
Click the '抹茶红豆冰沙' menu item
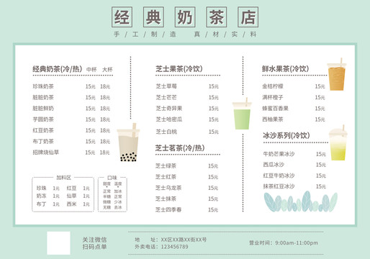point(279,186)
